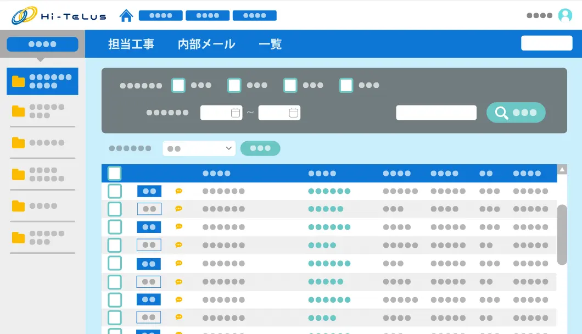The height and width of the screenshot is (334, 582).
Task: Click comment bubble icon in eighth row
Action: 179,318
